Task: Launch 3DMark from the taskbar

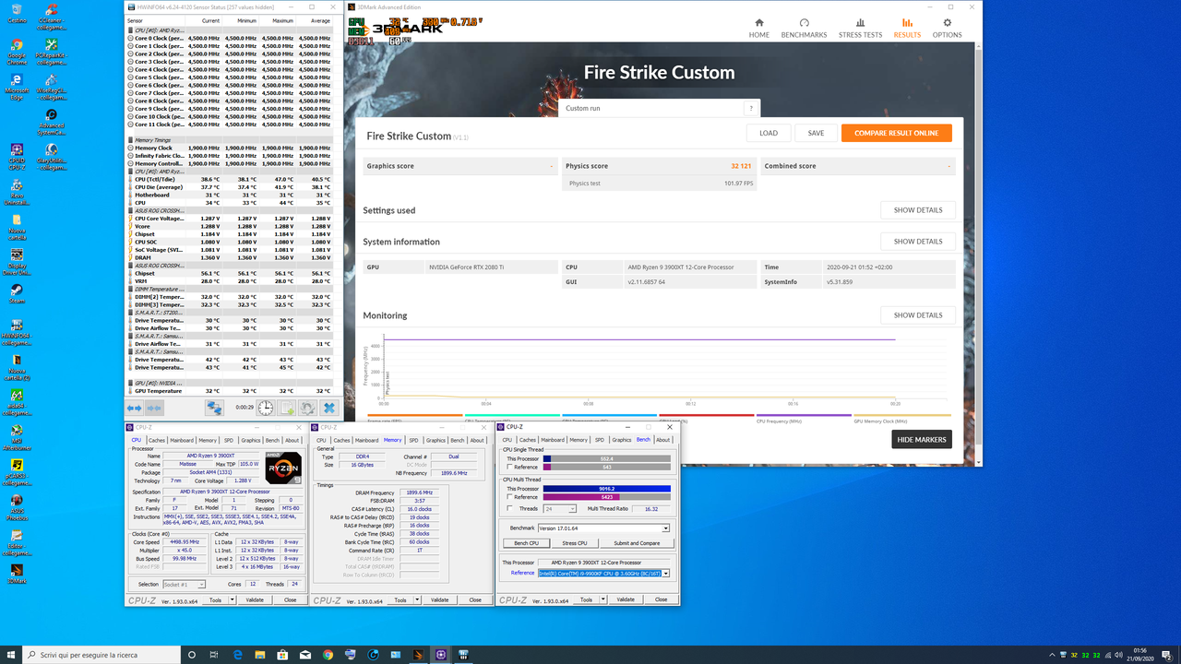Action: [x=418, y=655]
